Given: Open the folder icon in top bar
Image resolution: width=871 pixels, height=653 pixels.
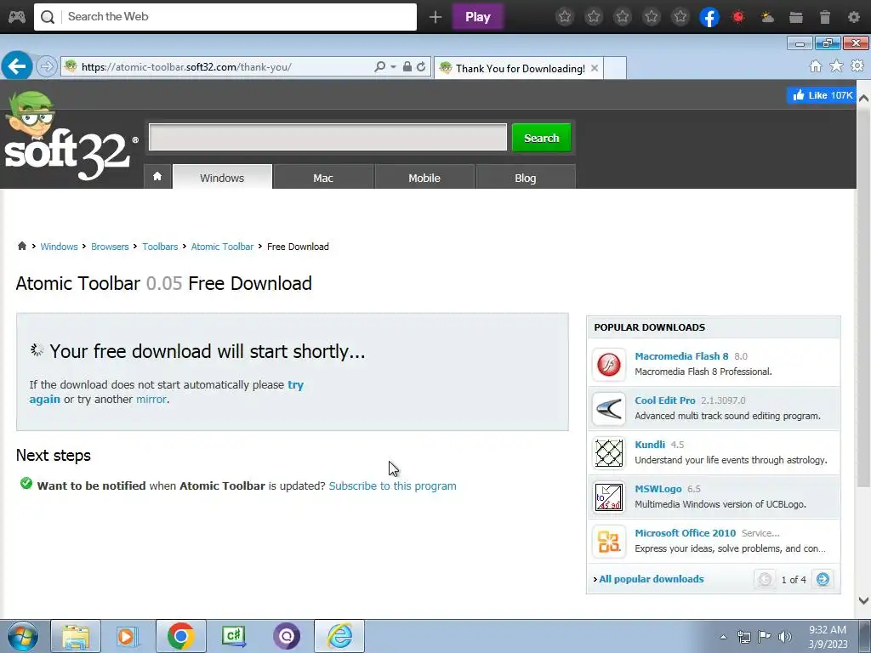Looking at the screenshot, I should (796, 17).
